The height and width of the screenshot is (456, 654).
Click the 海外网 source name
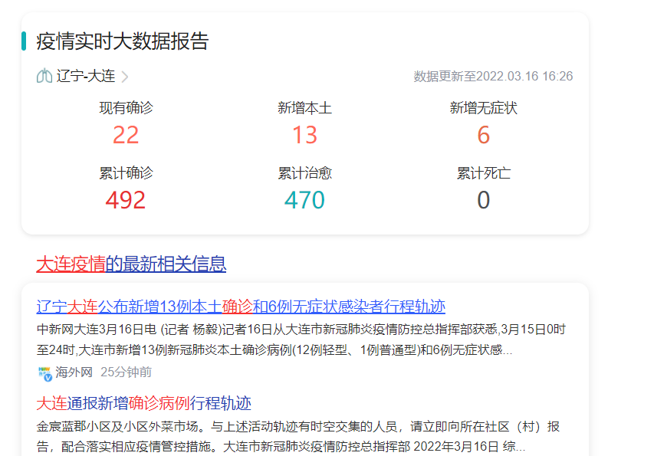(x=74, y=372)
